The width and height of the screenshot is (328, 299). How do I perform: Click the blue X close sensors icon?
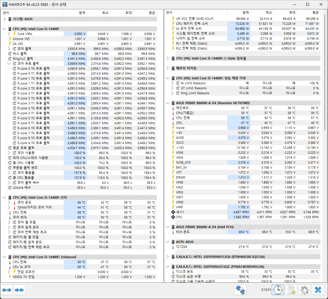tap(318, 290)
